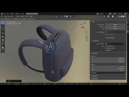Screen dimensions: 129x97
Task: Open the Help menu
Action: (x=22, y=14)
